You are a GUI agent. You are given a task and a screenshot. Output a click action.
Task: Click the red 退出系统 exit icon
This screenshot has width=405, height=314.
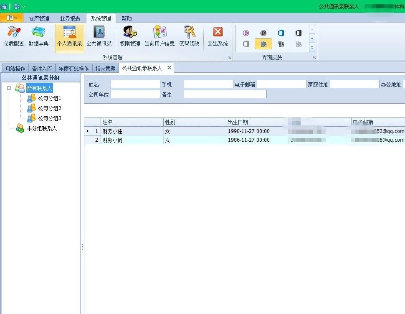(218, 36)
